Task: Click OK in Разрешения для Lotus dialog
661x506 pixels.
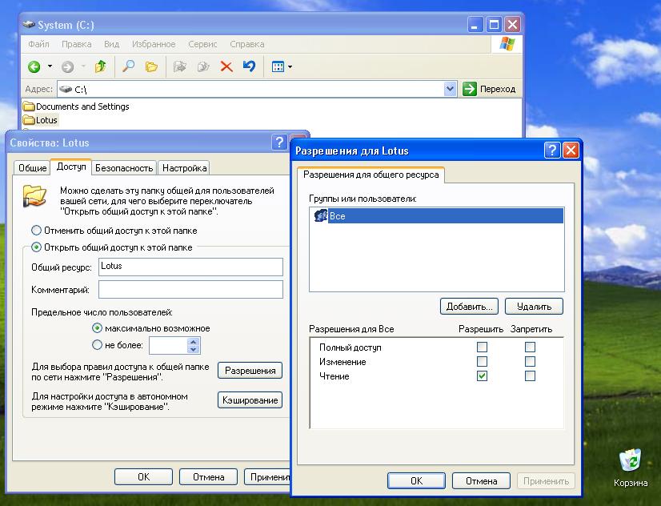Action: point(416,480)
